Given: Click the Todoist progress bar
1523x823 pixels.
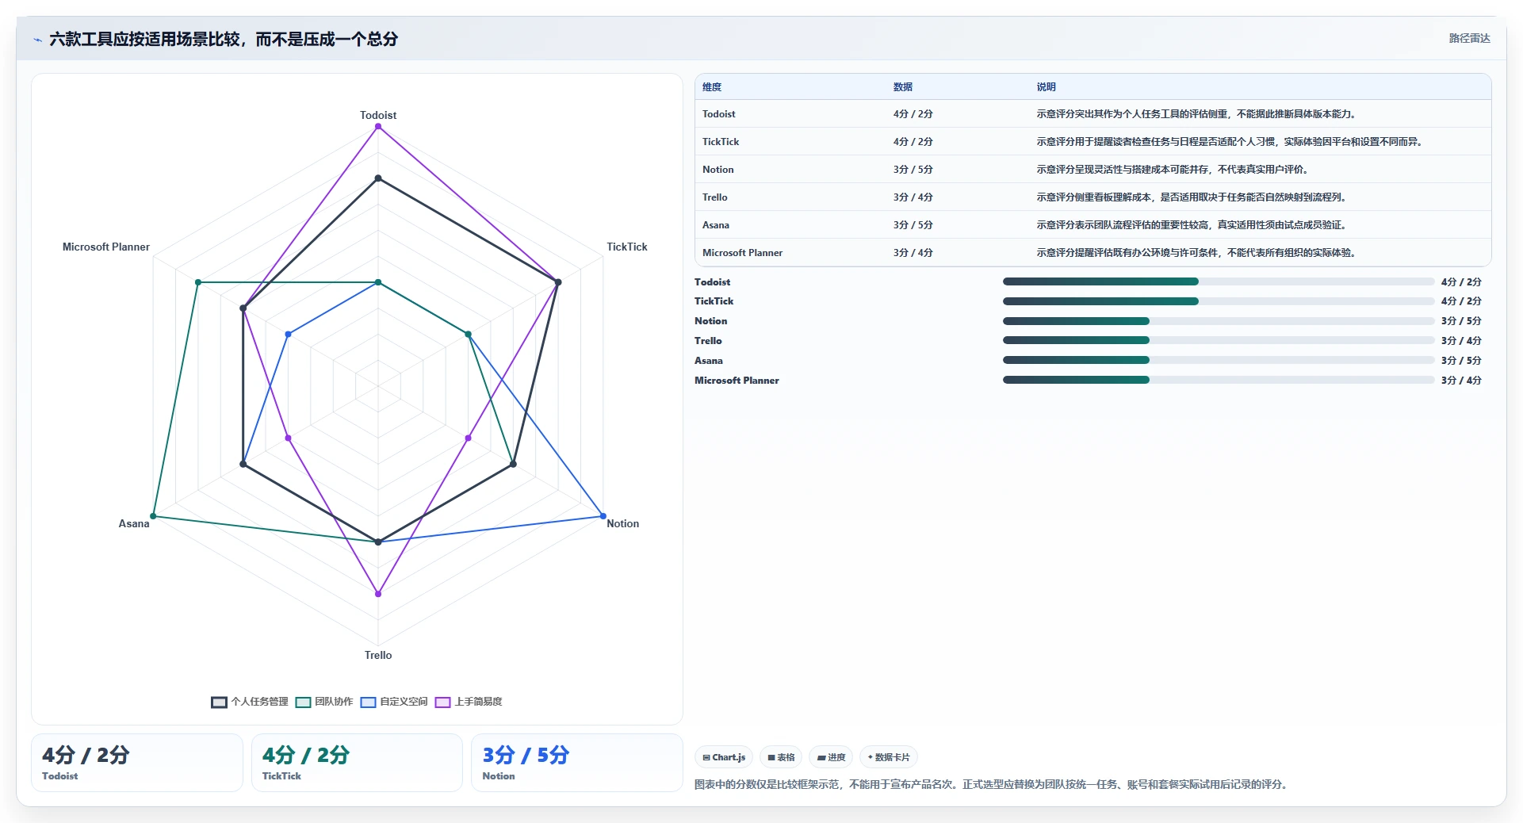Looking at the screenshot, I should [x=1219, y=281].
